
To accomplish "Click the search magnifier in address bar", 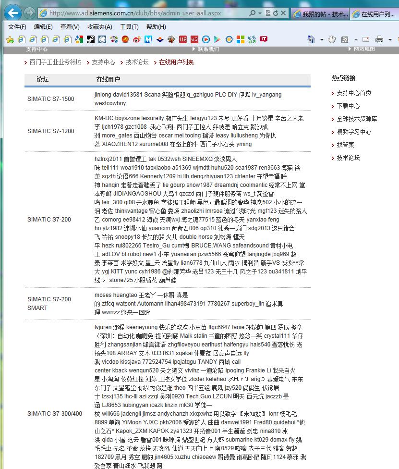I will (x=253, y=13).
